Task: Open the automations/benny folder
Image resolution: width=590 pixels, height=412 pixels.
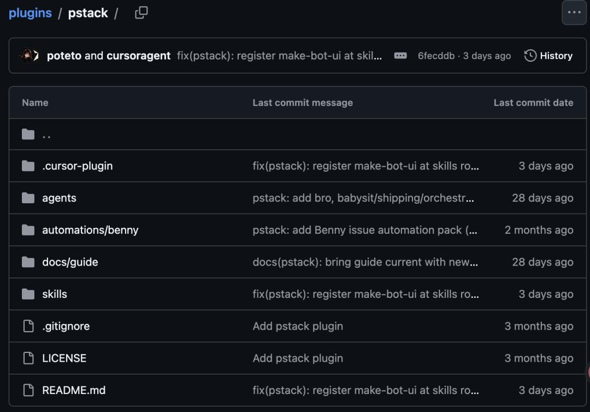Action: tap(90, 230)
